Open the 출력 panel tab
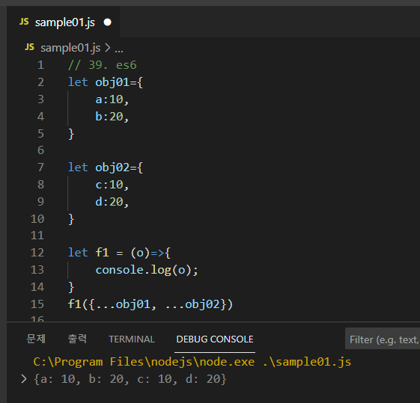Viewport: 420px width, 403px height. pyautogui.click(x=77, y=339)
